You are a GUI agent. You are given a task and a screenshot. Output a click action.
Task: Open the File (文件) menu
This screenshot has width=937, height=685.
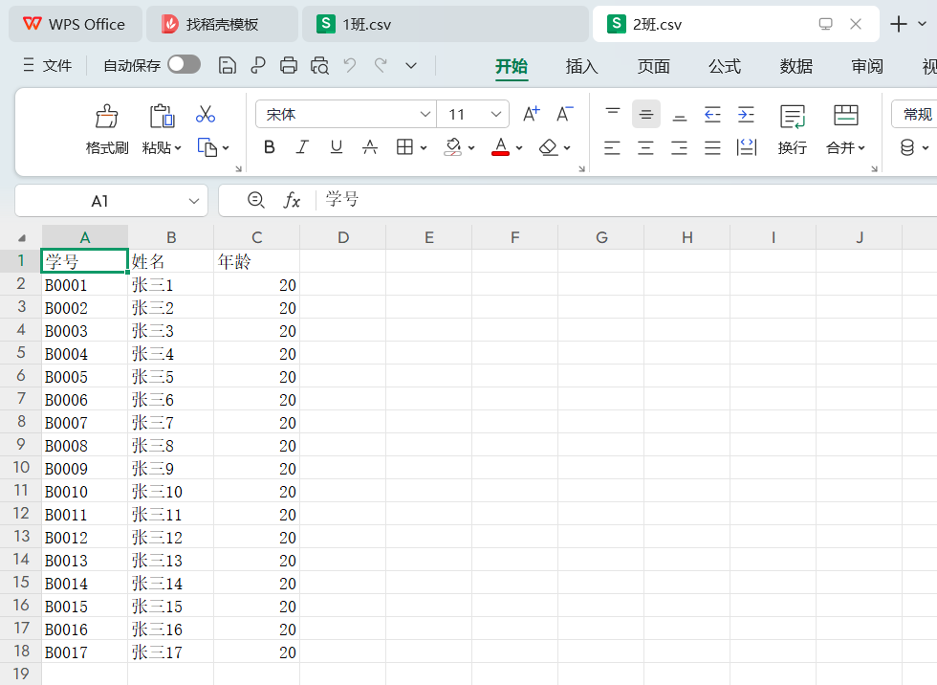(47, 65)
